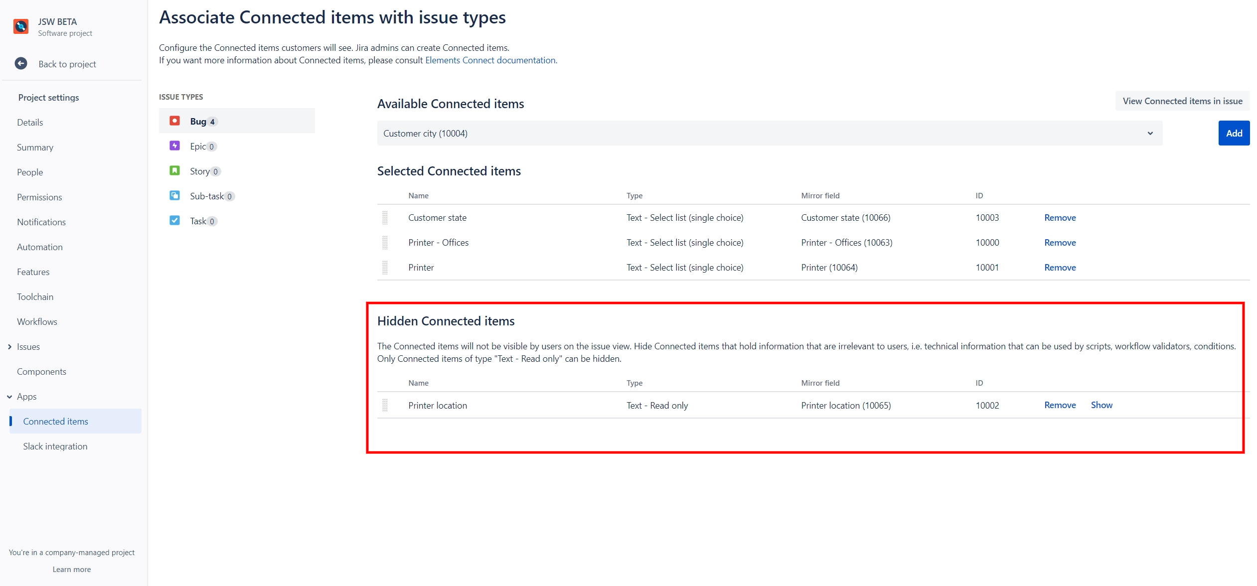Select the Epic issue type icon

pyautogui.click(x=174, y=146)
